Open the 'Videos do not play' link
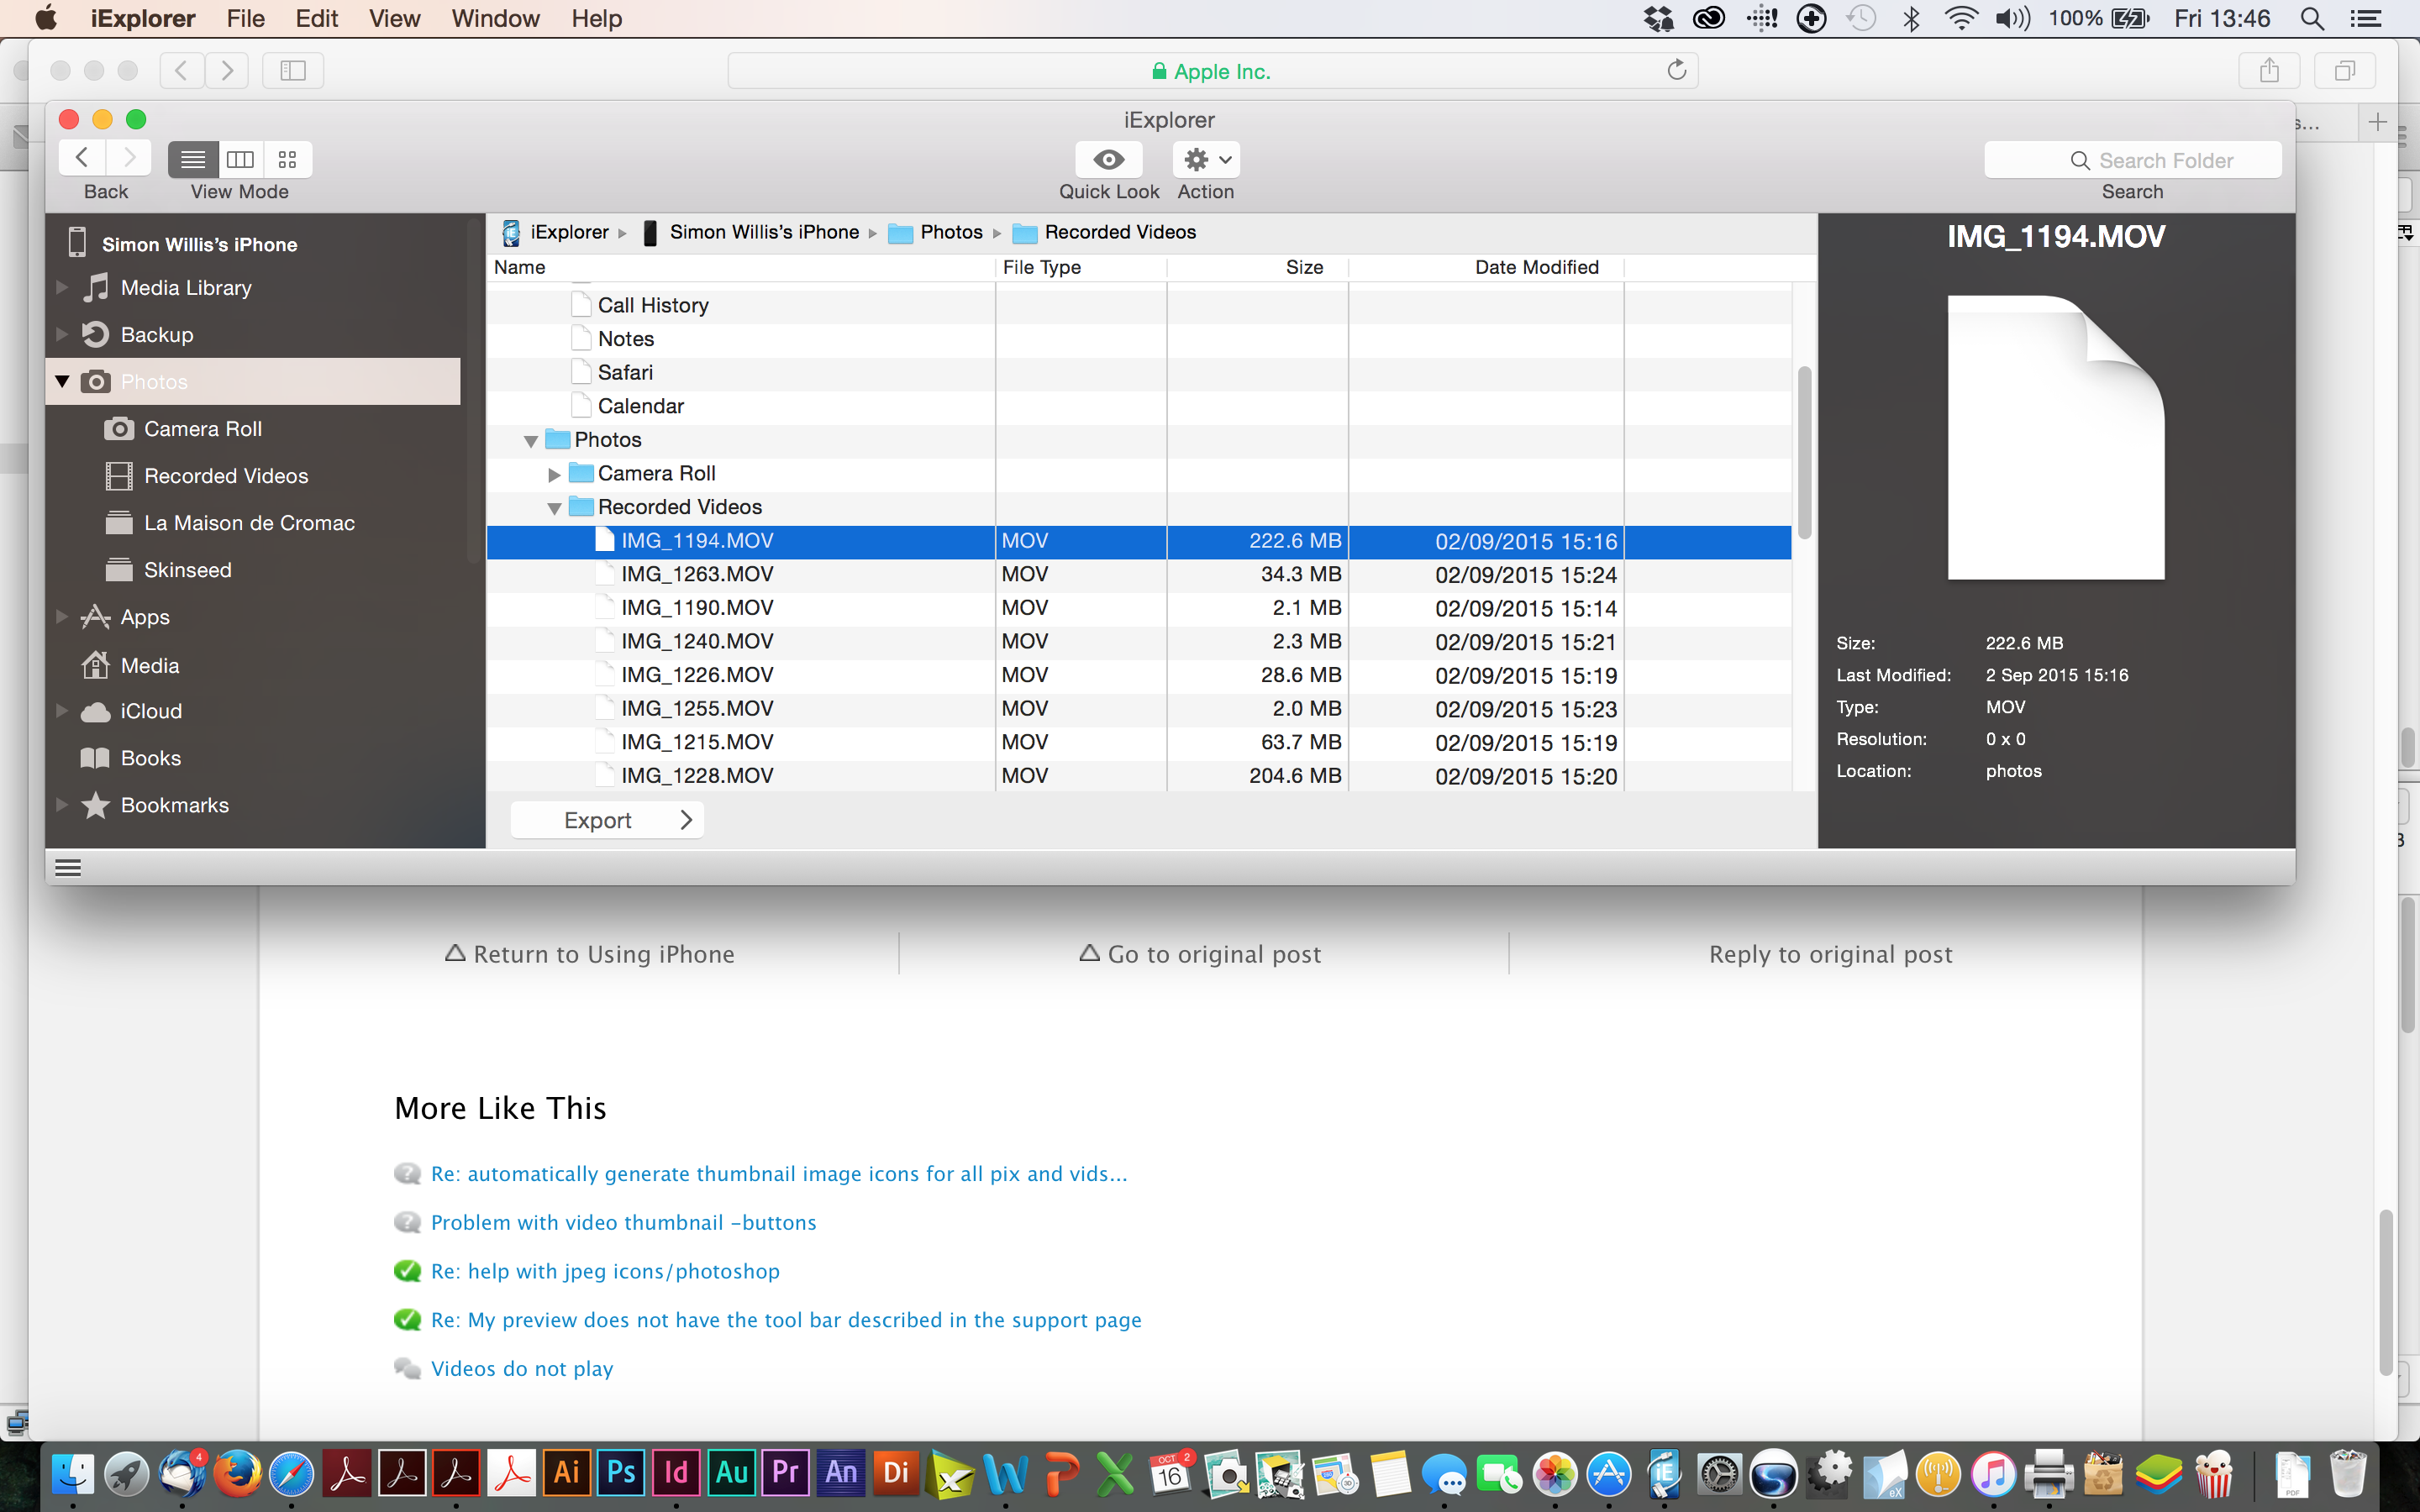The width and height of the screenshot is (2420, 1512). (522, 1368)
